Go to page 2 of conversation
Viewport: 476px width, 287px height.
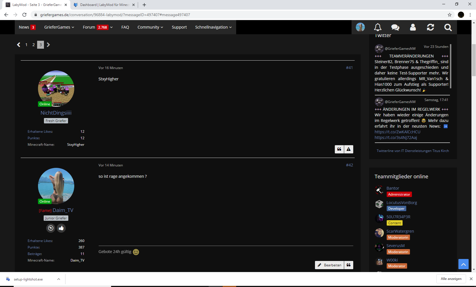point(33,45)
